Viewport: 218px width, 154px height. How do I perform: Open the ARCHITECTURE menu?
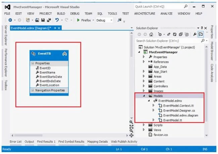pos(145,14)
